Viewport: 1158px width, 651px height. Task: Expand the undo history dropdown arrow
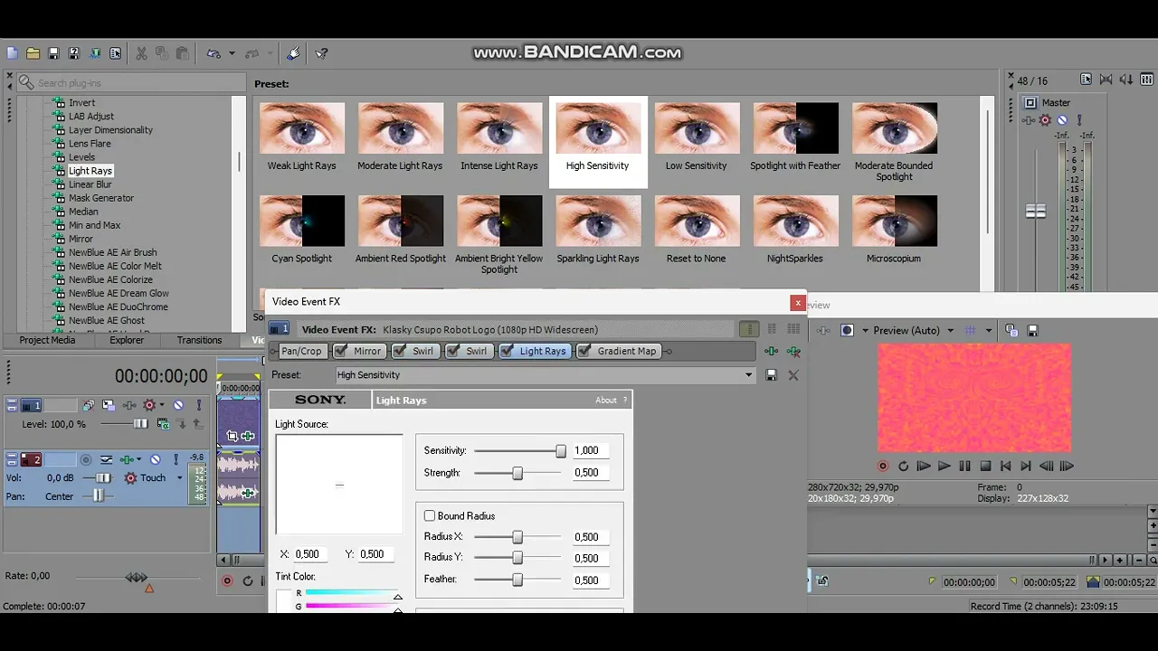232,53
